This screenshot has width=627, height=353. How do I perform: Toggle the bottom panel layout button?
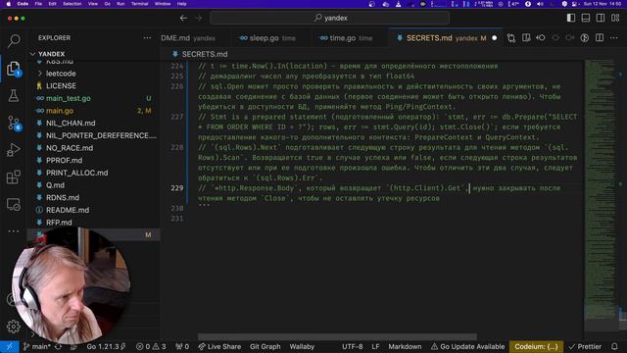click(x=586, y=18)
